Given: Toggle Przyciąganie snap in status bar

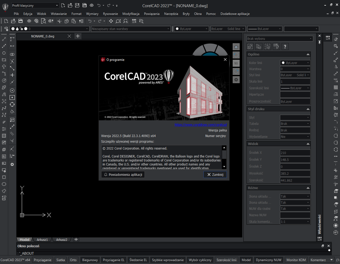Looking at the screenshot, I should click(43, 260).
